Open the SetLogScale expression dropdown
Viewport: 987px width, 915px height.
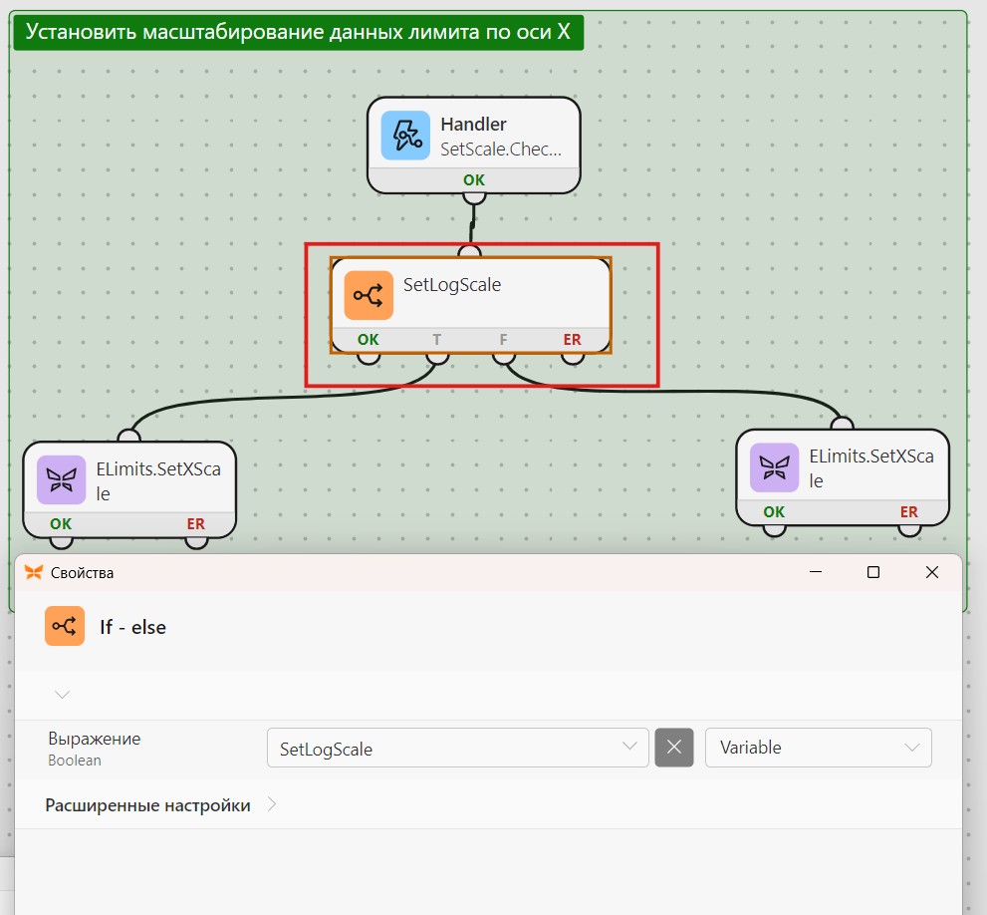pyautogui.click(x=457, y=748)
